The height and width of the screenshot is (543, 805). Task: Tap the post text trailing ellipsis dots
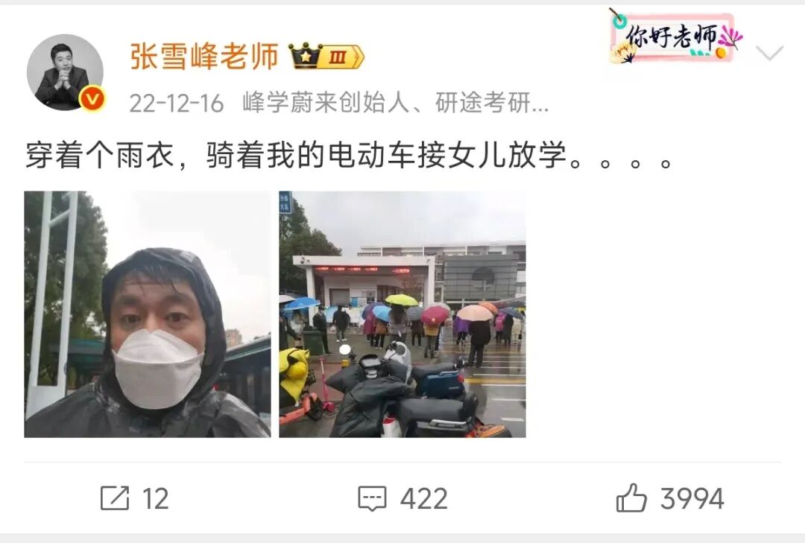point(621,163)
